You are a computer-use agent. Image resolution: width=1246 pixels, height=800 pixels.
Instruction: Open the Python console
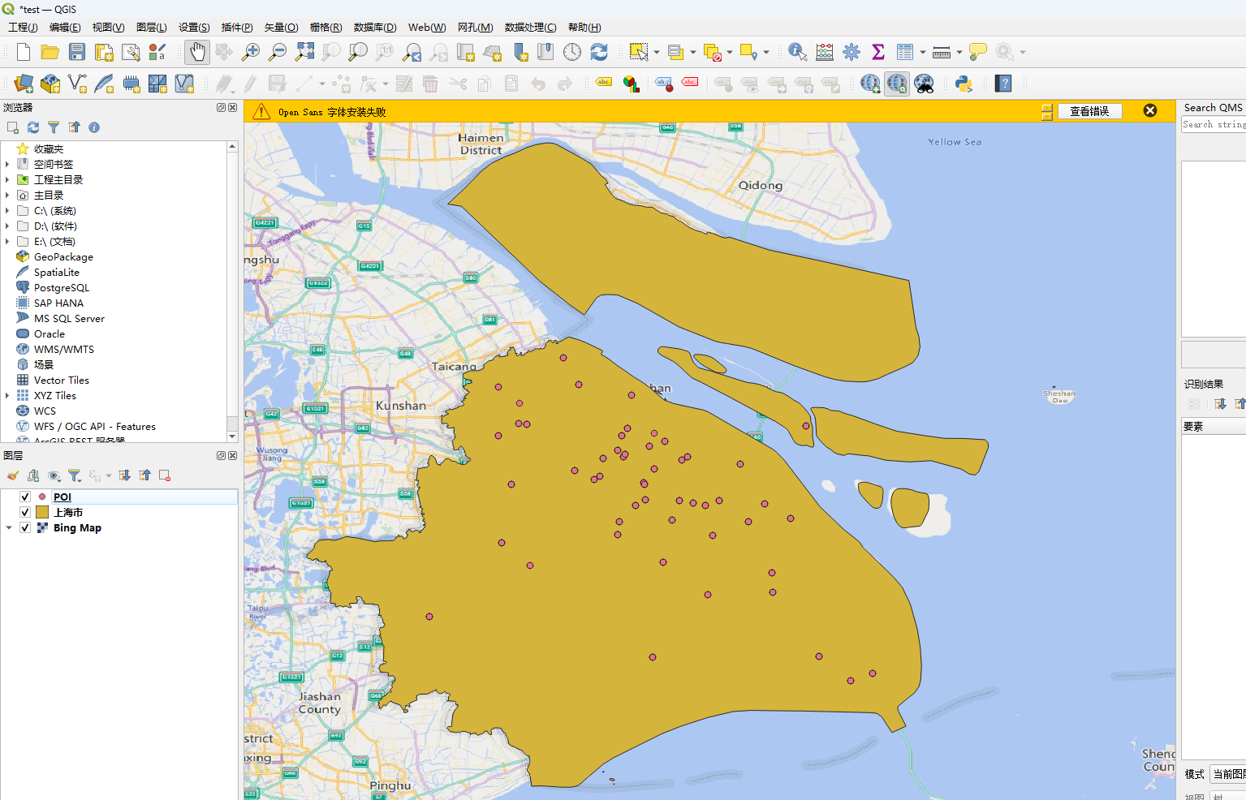pyautogui.click(x=964, y=84)
